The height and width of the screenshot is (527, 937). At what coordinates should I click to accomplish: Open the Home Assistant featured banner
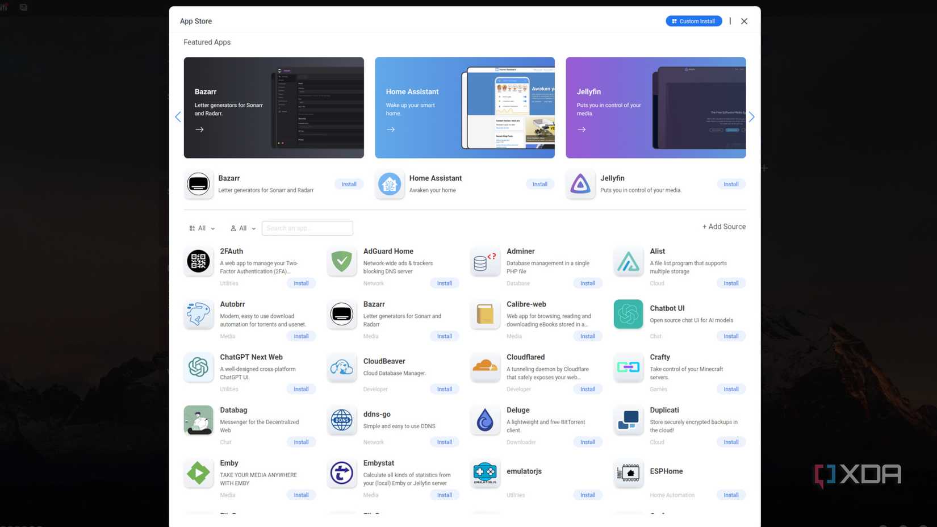tap(465, 107)
